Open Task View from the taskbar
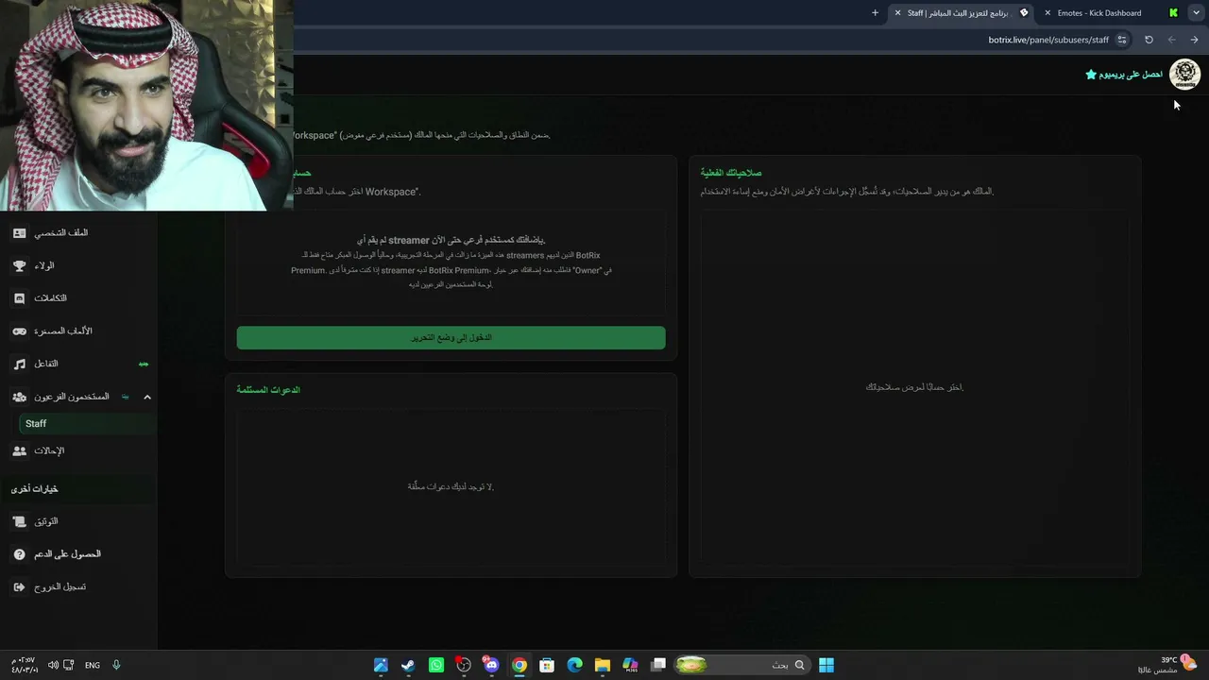This screenshot has height=680, width=1209. [658, 665]
